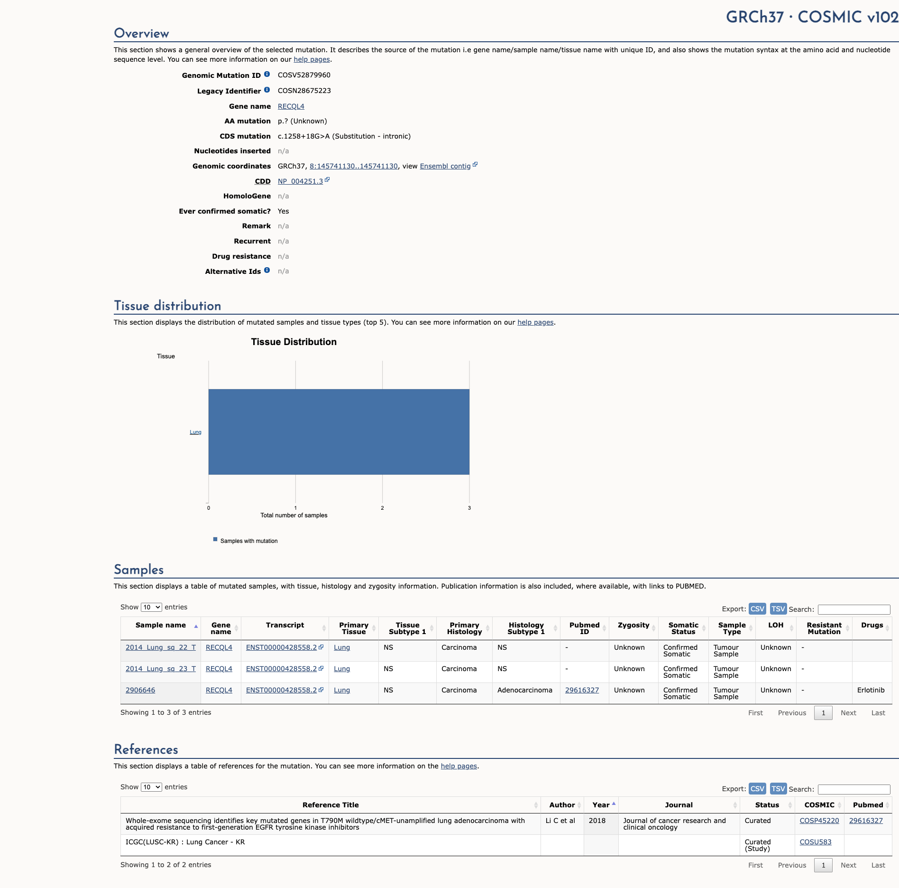
Task: Click external link icon after NP_004251.3
Action: [x=327, y=180]
